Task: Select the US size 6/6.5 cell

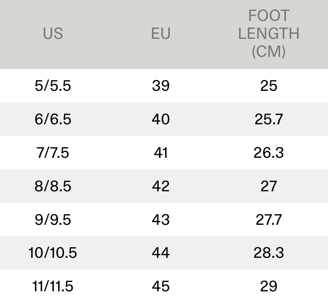Action: coord(53,119)
